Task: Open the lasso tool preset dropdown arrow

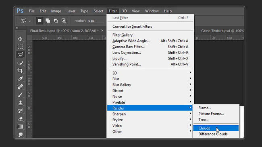Action: (x=30, y=21)
